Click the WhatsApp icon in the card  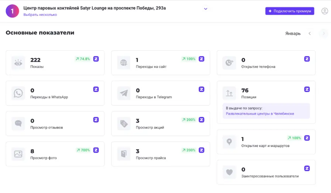[18, 93]
